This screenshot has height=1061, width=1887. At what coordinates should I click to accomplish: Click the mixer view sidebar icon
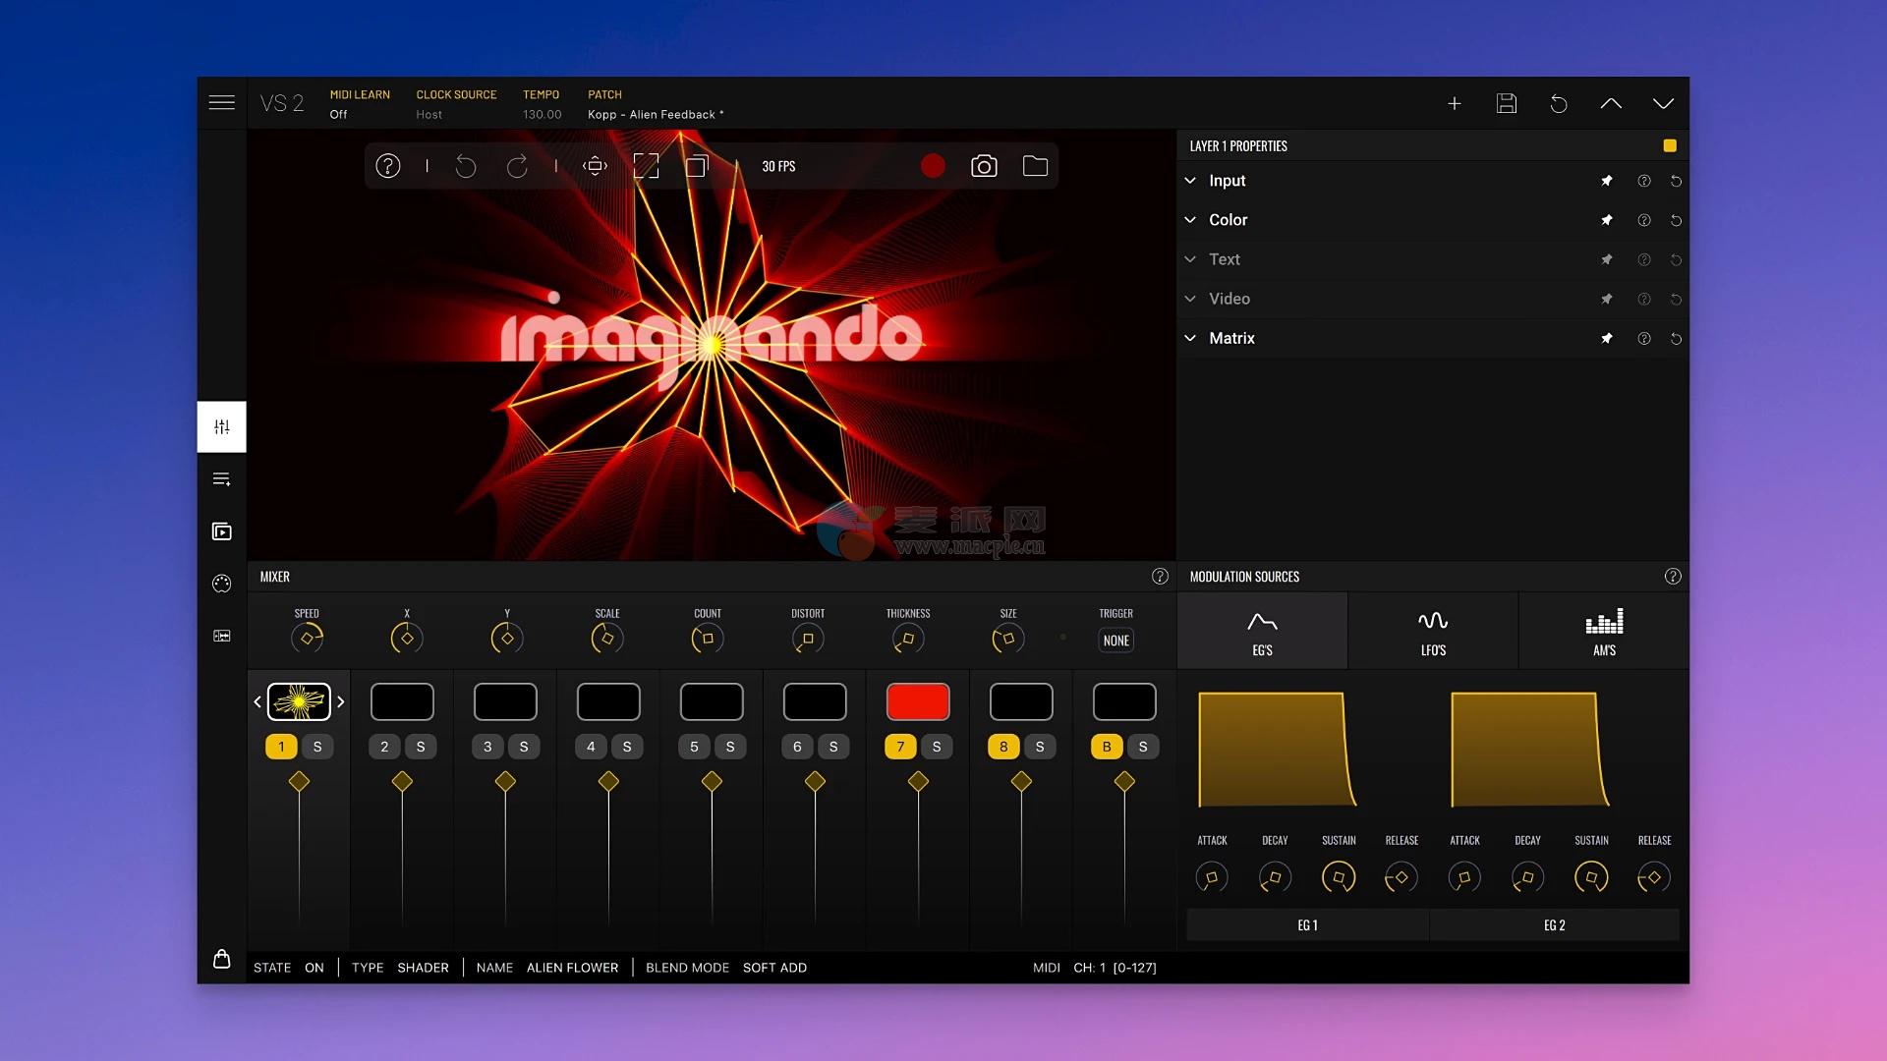tap(222, 426)
